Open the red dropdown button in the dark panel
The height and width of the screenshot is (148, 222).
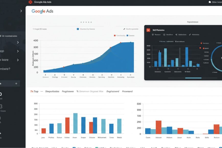pyautogui.click(x=148, y=30)
